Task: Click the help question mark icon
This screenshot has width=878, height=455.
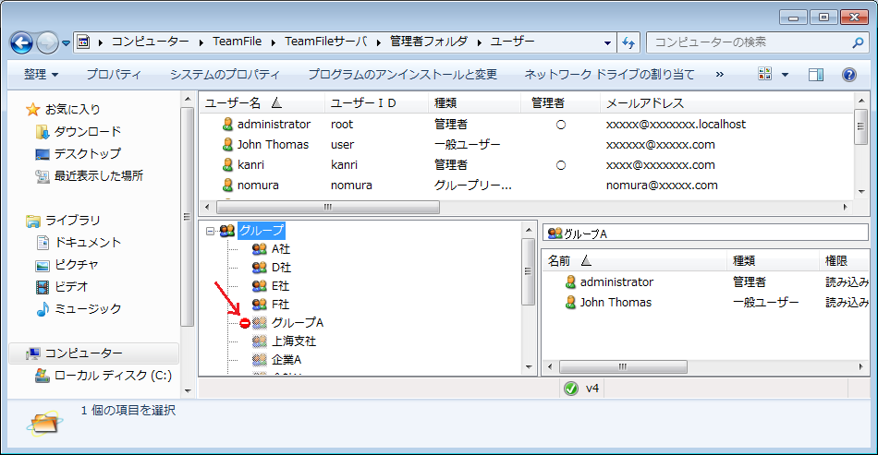Action: 848,75
